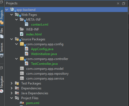Click the com.company.app.controller package icon
The image size is (129, 106).
(22, 59)
